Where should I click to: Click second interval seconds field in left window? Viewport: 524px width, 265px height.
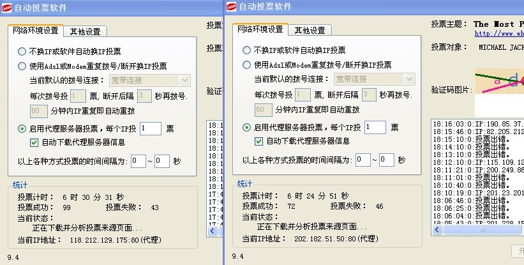pos(162,161)
